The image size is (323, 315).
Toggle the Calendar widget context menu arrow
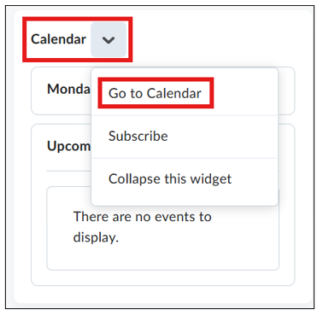tap(109, 39)
